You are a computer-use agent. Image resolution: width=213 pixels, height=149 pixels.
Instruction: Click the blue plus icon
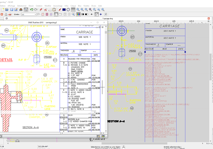tap(101, 14)
